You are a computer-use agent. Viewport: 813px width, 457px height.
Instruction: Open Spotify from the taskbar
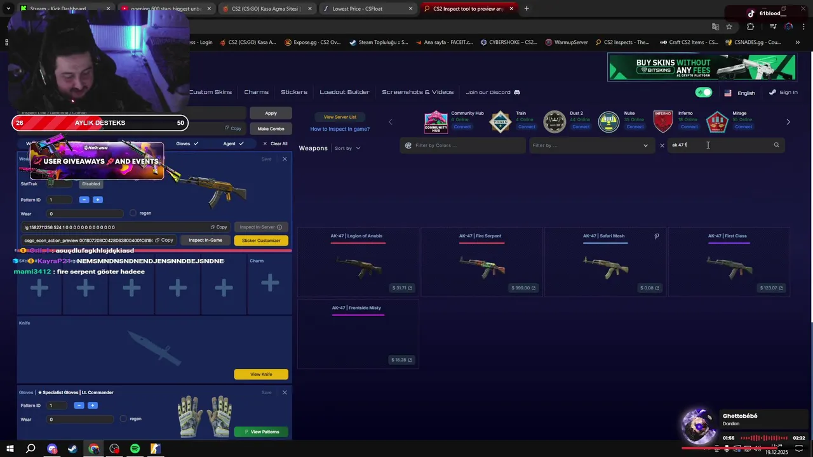pyautogui.click(x=135, y=449)
